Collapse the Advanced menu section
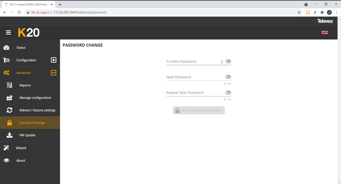The height and width of the screenshot is (184, 341). [x=54, y=73]
